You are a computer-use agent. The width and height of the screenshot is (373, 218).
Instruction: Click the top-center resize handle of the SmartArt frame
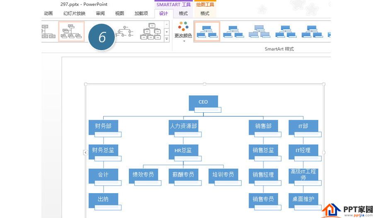click(205, 84)
